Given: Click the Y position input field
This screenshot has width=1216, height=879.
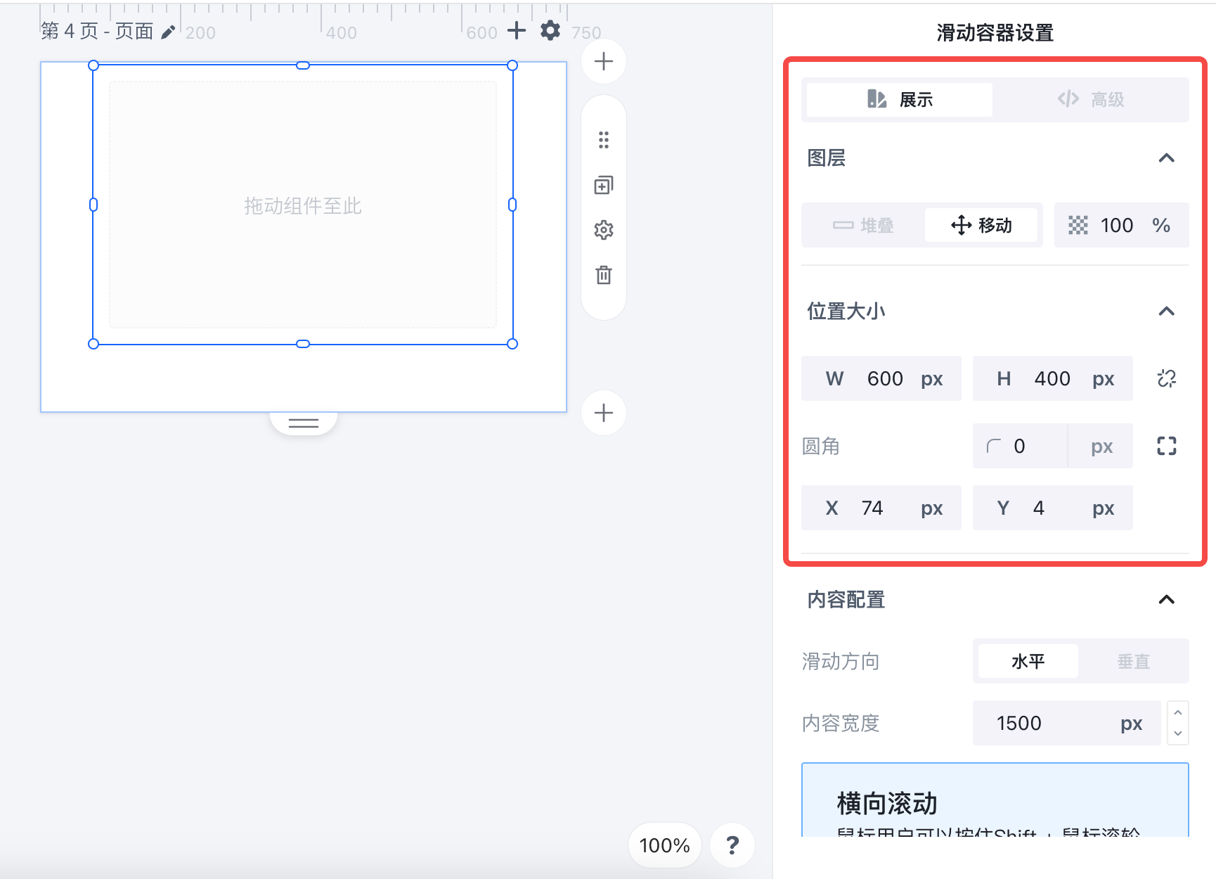Looking at the screenshot, I should point(1053,508).
